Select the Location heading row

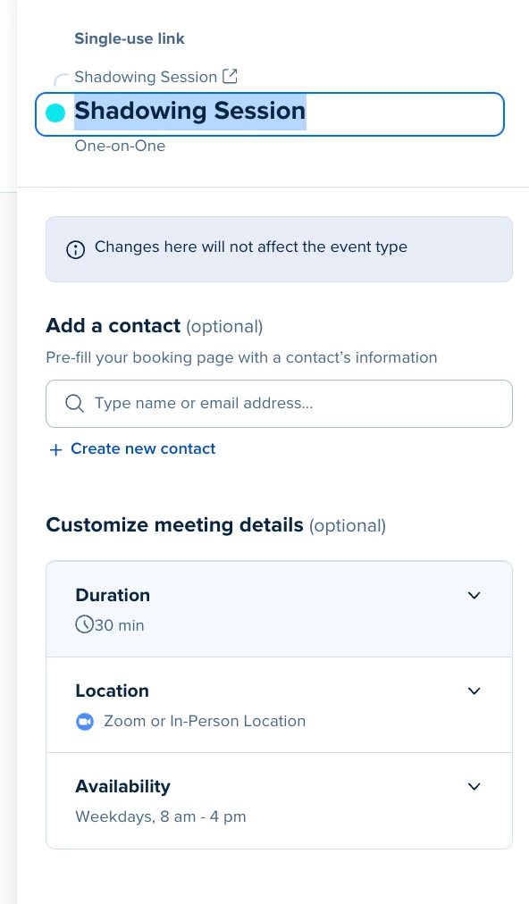click(x=279, y=705)
